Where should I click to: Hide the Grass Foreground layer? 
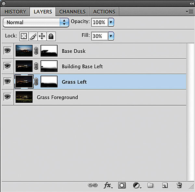7,97
